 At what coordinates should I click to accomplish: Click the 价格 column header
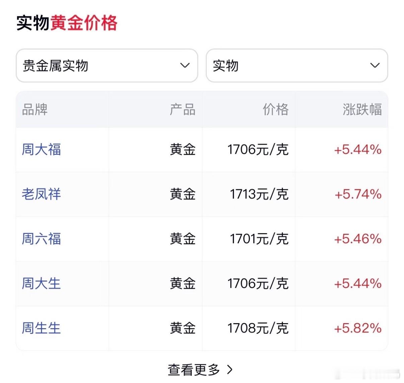(x=275, y=110)
